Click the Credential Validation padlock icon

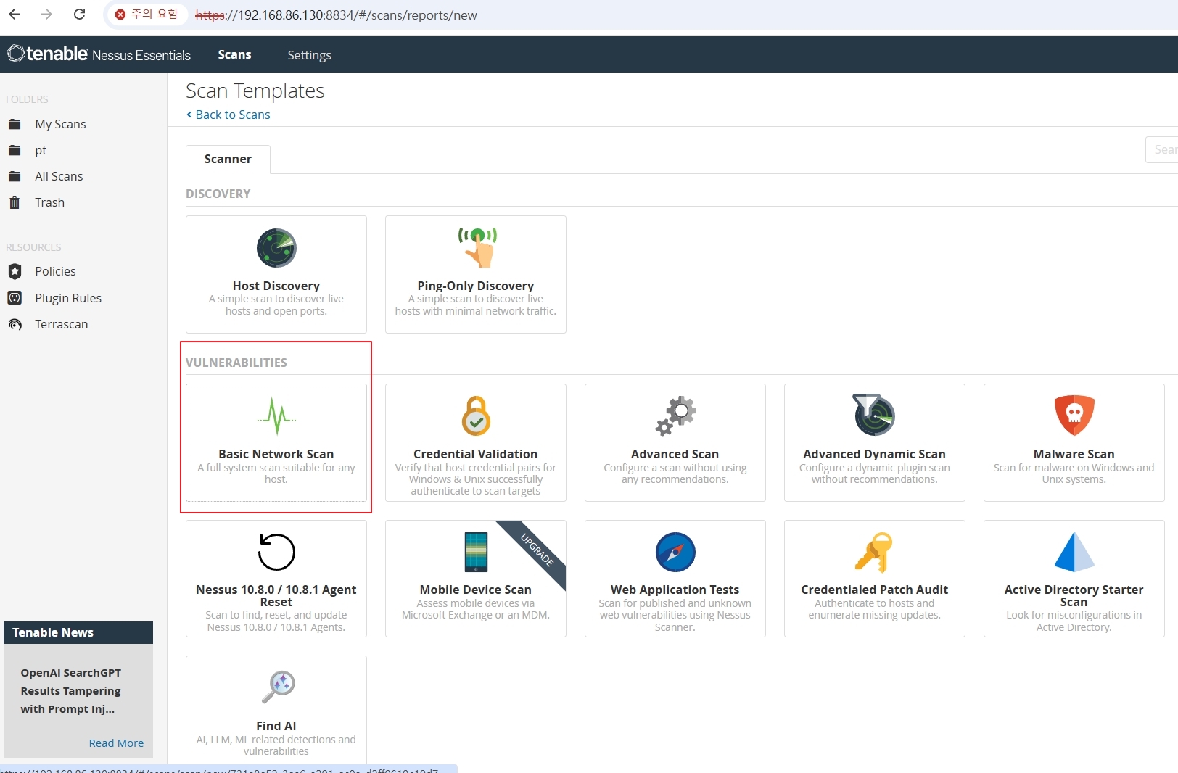(476, 416)
